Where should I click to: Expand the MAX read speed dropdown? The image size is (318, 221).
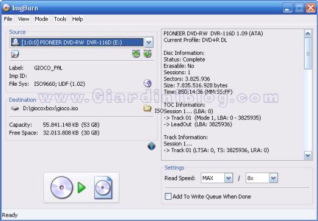229,178
